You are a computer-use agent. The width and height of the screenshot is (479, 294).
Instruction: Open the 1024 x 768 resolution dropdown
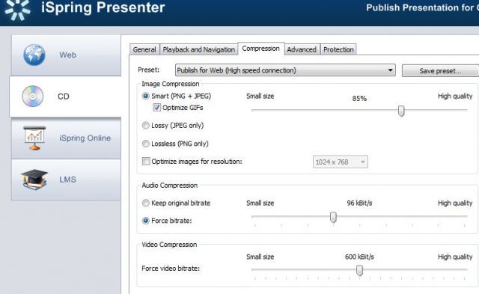click(341, 162)
